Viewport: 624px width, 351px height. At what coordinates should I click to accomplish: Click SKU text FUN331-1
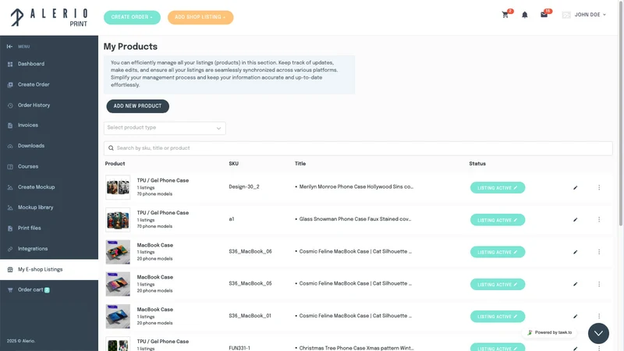pos(239,348)
